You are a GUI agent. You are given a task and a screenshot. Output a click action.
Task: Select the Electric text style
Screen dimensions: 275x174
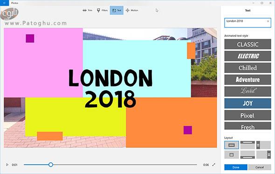coord(247,56)
